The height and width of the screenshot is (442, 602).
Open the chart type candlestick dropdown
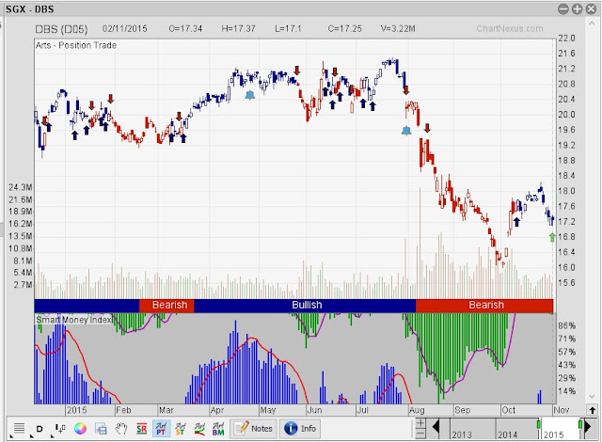coord(60,428)
